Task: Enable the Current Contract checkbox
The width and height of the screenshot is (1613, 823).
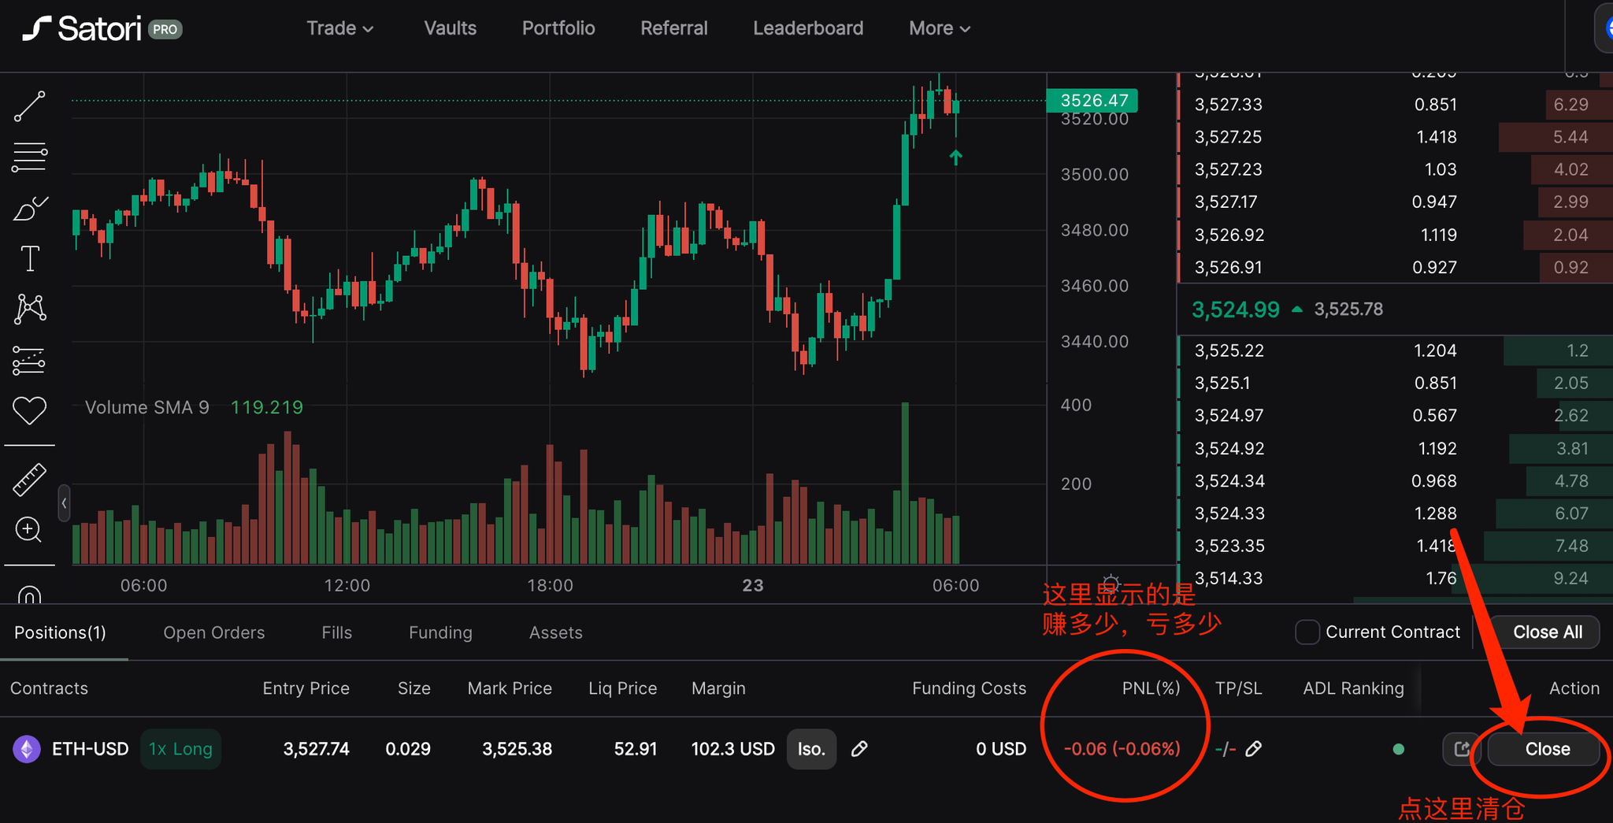Action: (x=1307, y=632)
